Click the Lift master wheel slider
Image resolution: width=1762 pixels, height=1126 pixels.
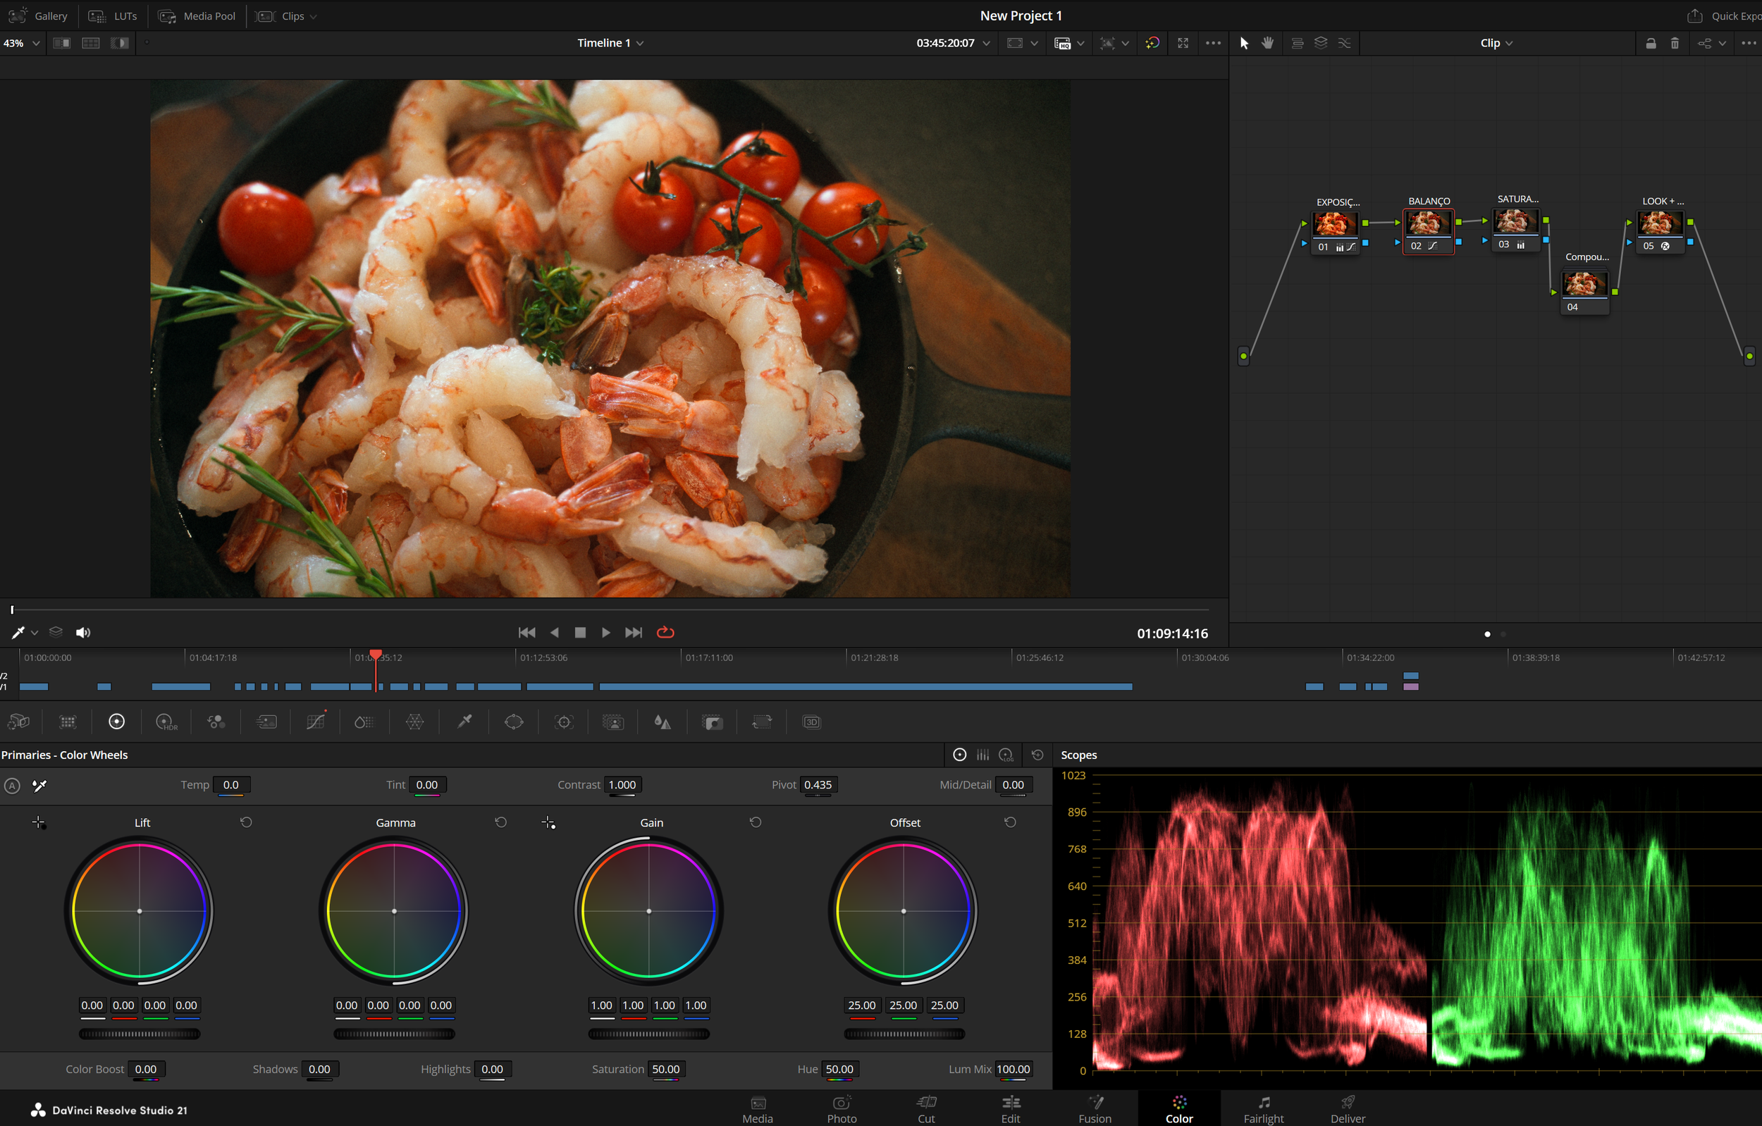pyautogui.click(x=139, y=1034)
